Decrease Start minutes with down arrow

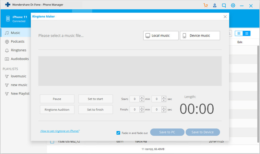pos(142,100)
